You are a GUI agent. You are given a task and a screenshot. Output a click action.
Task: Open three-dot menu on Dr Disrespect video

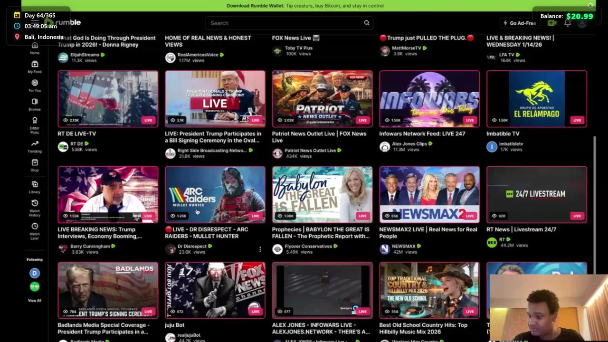(x=260, y=249)
